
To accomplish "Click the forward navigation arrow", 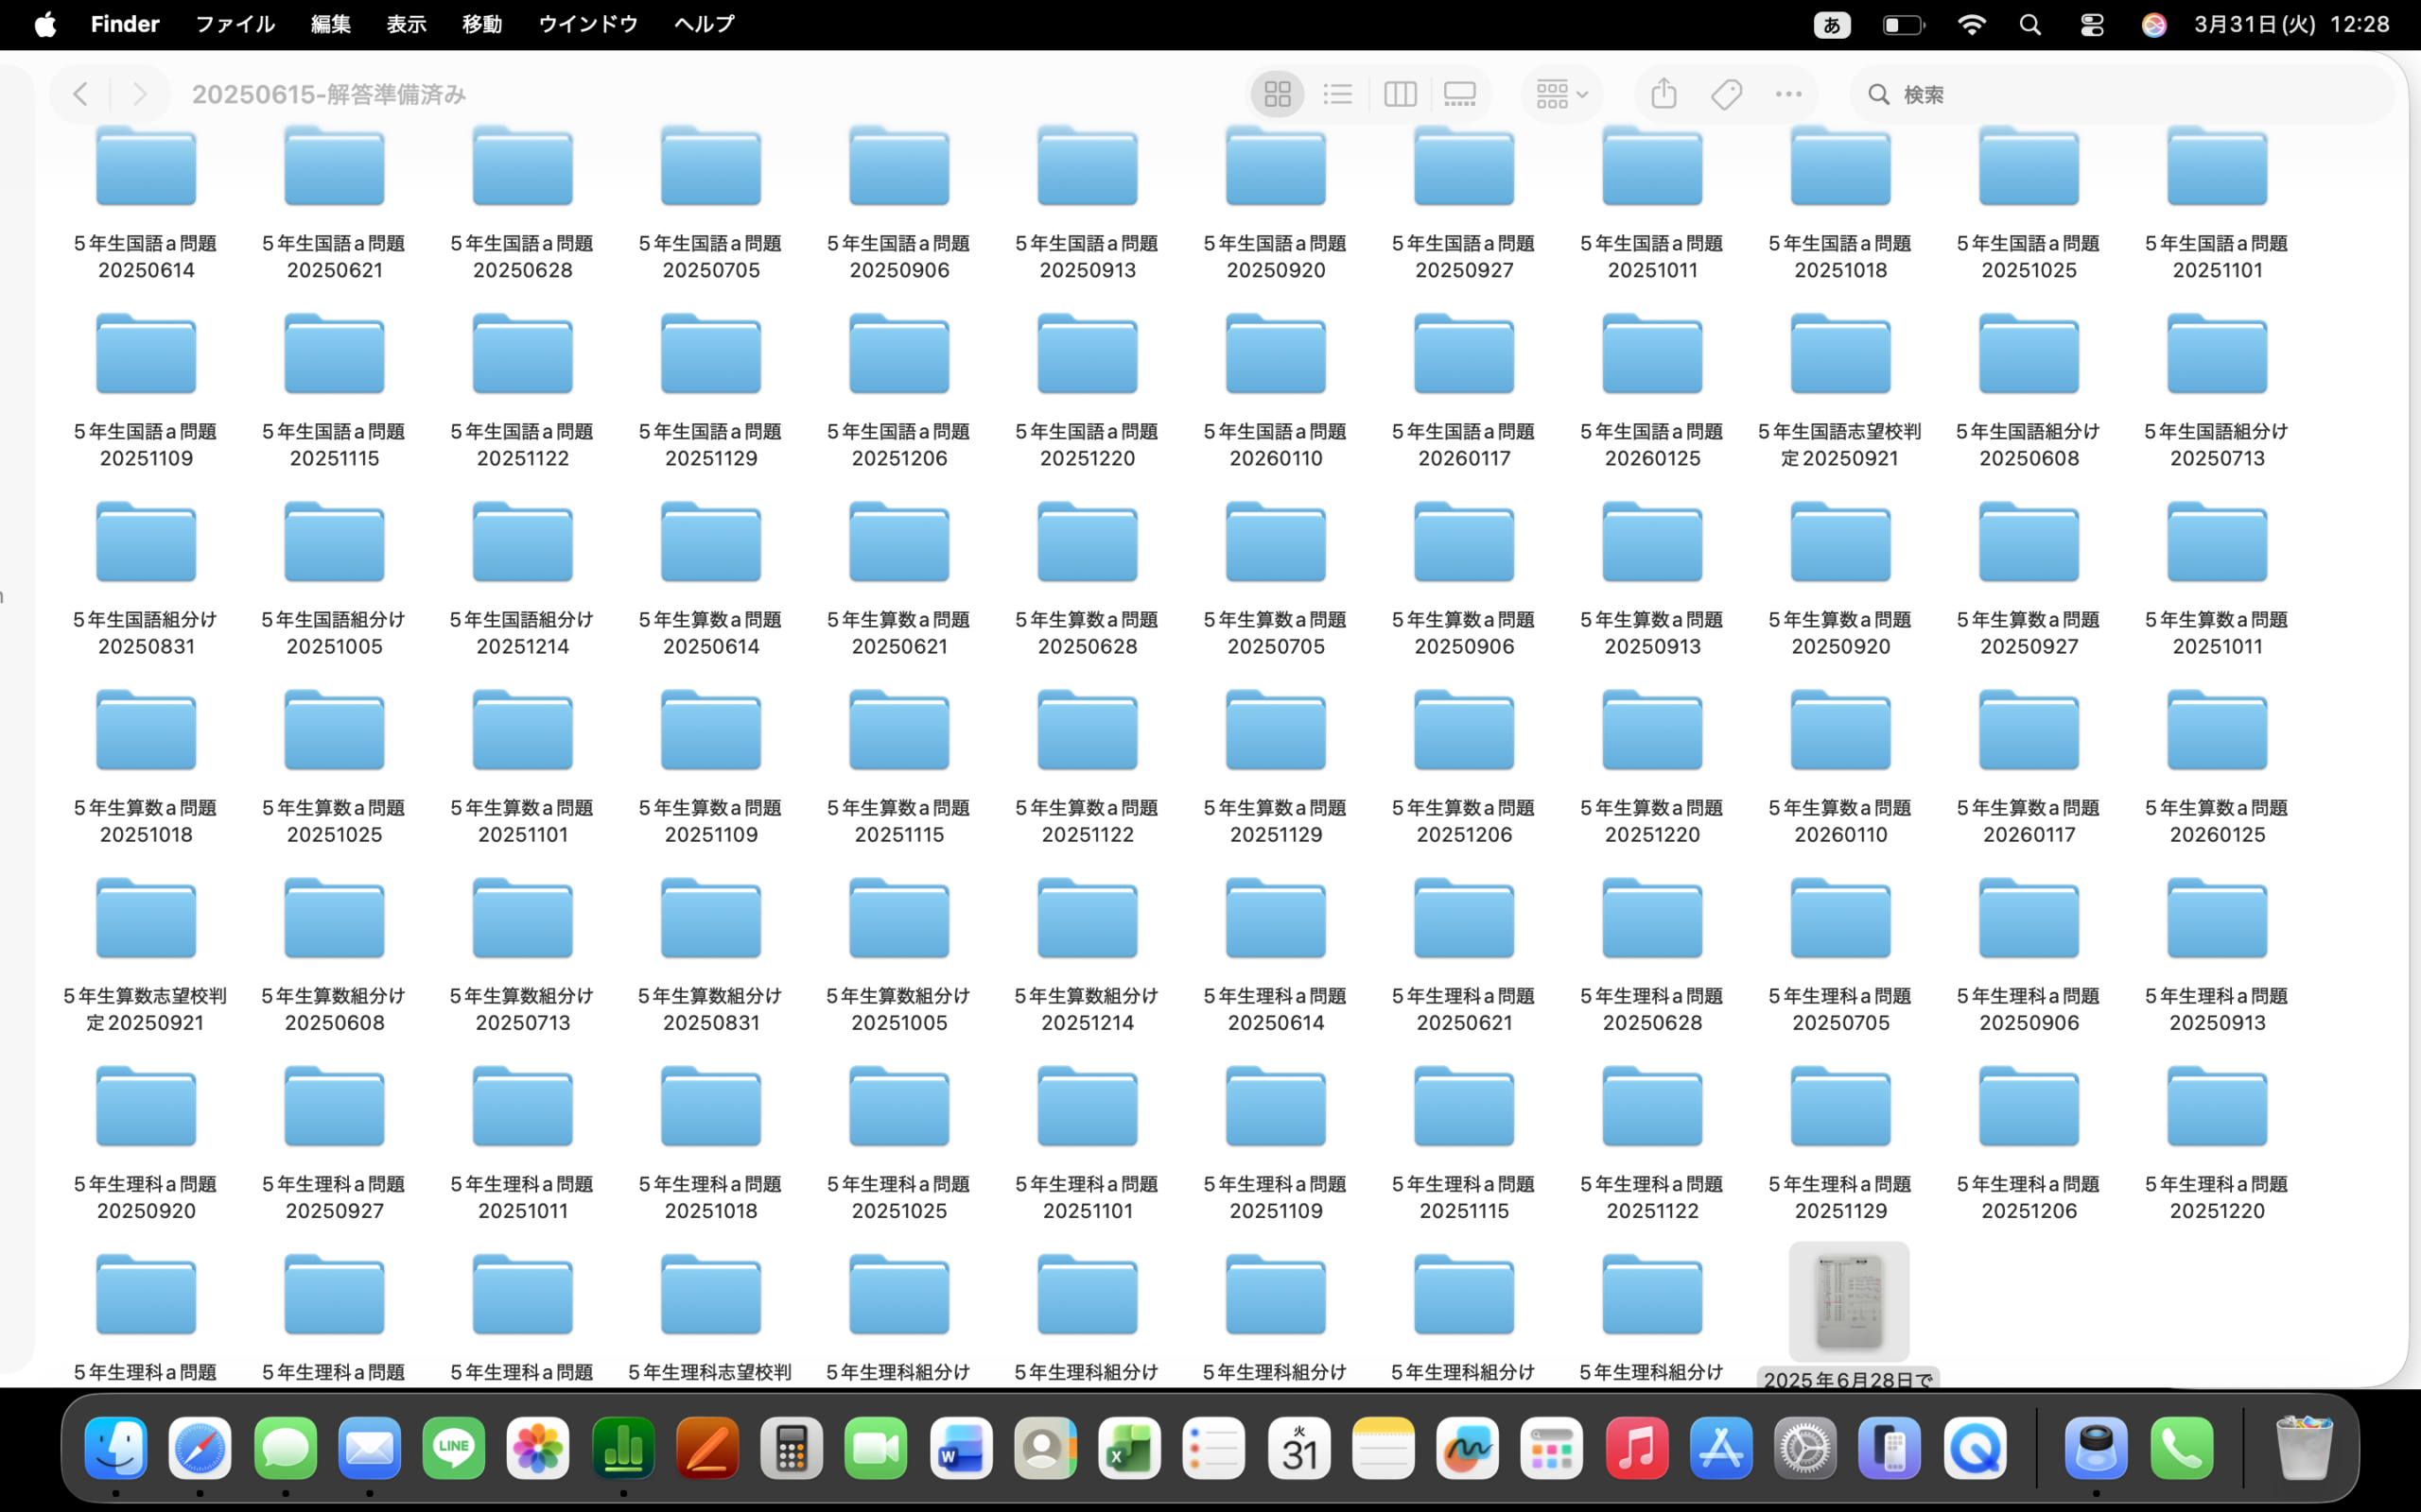I will pos(139,94).
